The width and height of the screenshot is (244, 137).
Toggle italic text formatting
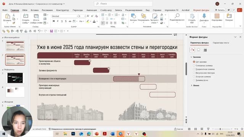(x=58, y=21)
